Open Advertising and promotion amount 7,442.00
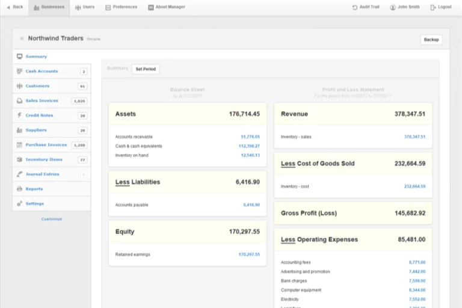462x308 pixels. (x=417, y=271)
